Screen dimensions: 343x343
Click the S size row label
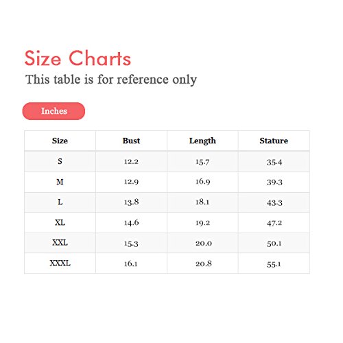[60, 161]
